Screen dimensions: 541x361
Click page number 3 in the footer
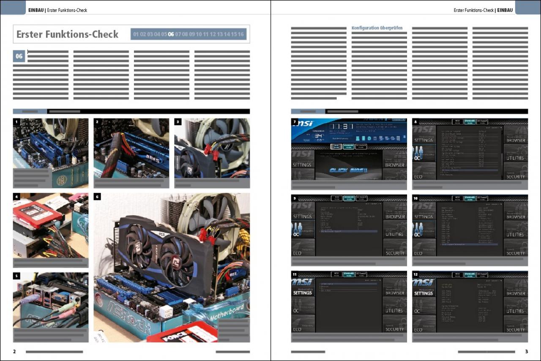click(x=526, y=351)
